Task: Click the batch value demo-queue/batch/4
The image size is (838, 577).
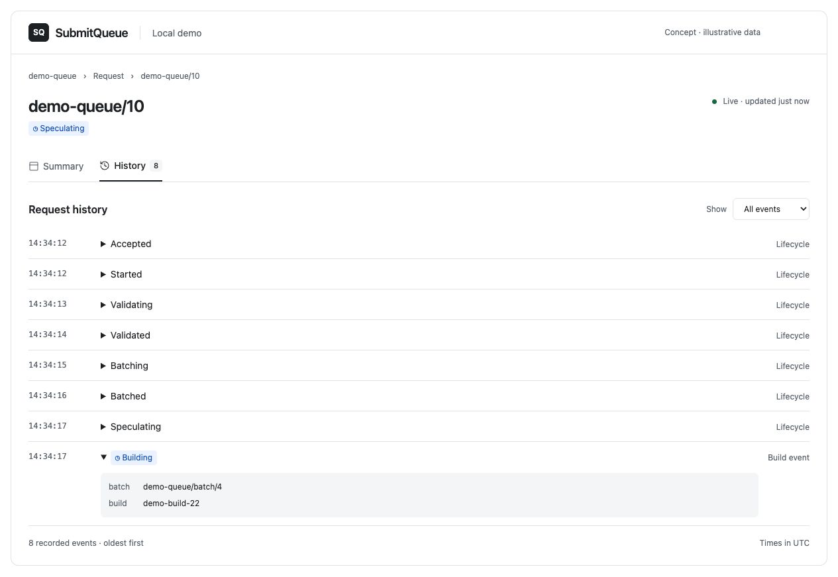Action: 182,487
